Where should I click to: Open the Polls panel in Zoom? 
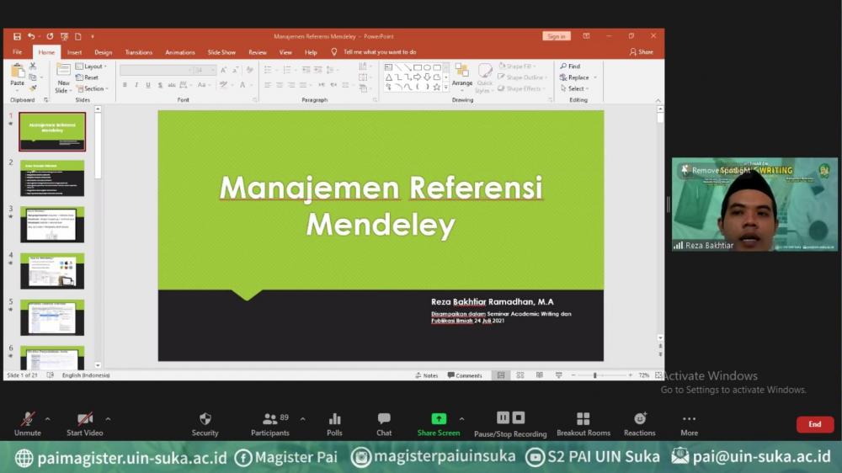click(x=334, y=420)
